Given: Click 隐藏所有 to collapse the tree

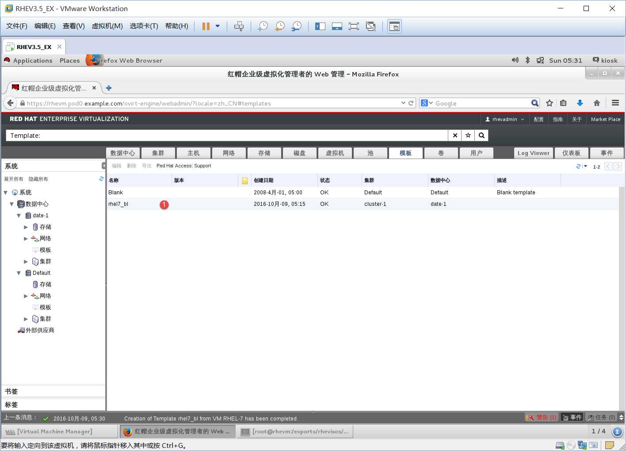Looking at the screenshot, I should 38,179.
